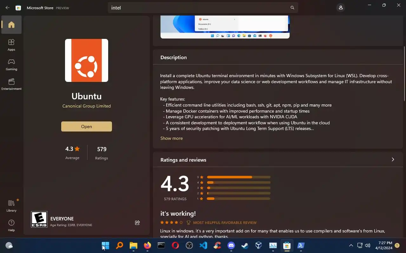406x253 pixels.
Task: Open PowerShell from the taskbar
Action: [301, 245]
